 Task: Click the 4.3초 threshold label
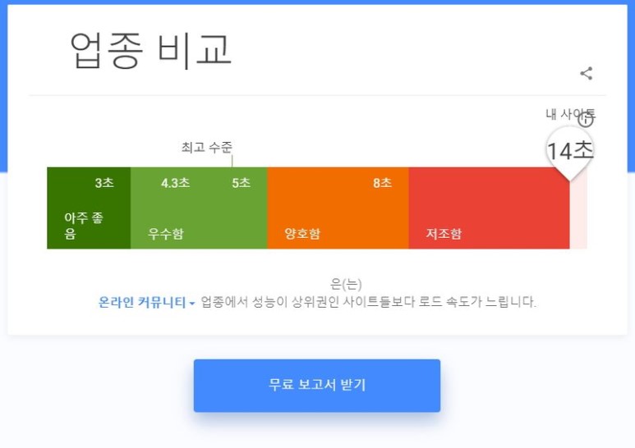click(x=175, y=183)
